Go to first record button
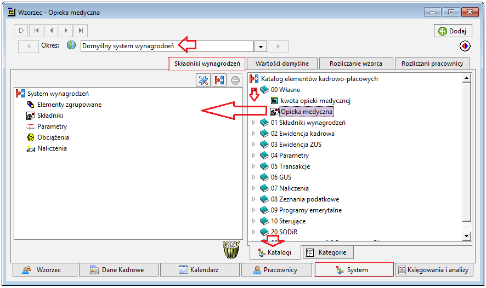 (x=36, y=31)
